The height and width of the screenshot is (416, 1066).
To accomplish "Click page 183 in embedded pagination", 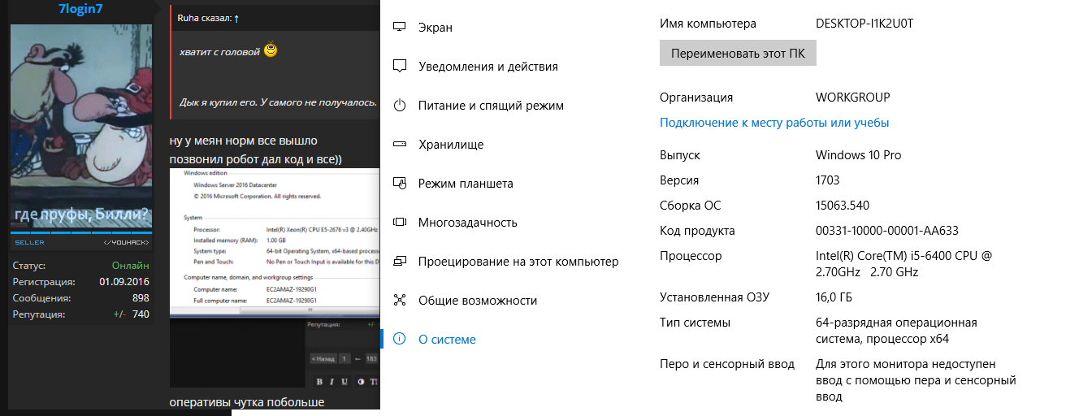I will tap(372, 358).
